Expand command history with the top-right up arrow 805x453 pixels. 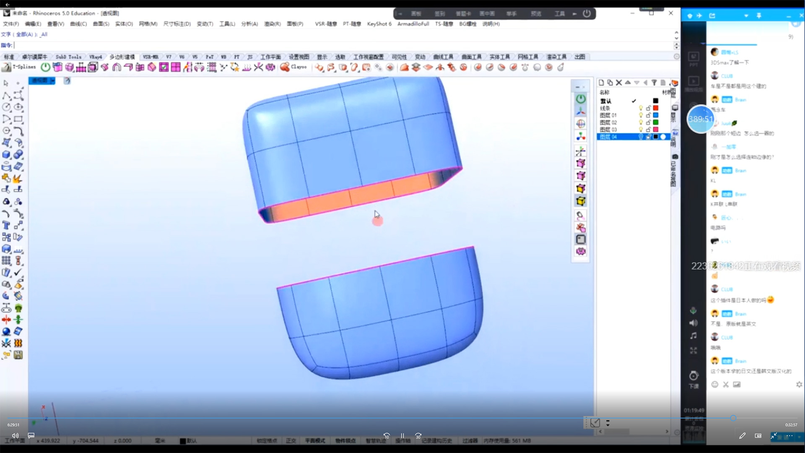(676, 32)
